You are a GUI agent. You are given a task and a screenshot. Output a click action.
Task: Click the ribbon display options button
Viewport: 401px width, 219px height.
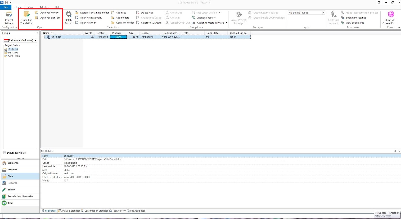pos(379,2)
